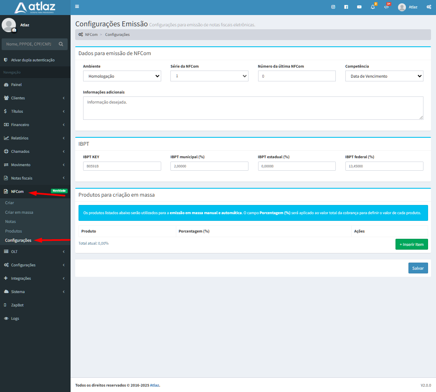Expand the Série da NFCom dropdown
Image resolution: width=436 pixels, height=392 pixels.
point(209,76)
